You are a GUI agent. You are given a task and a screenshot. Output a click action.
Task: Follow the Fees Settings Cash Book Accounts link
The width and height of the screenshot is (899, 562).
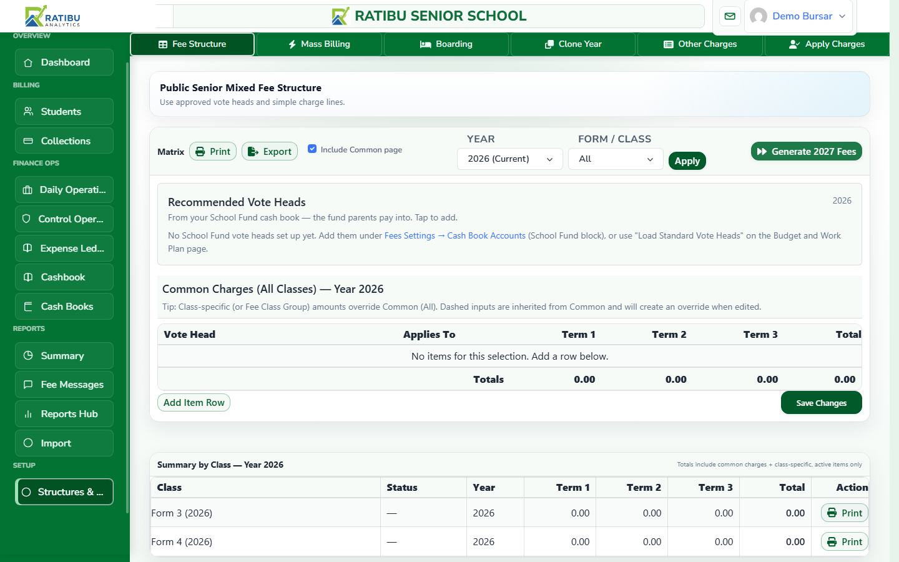pos(455,235)
